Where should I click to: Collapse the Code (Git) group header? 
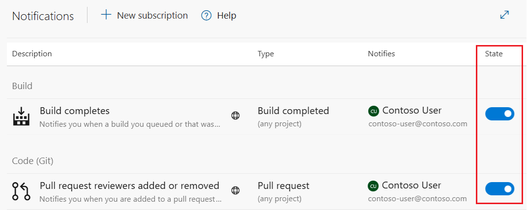pos(32,161)
